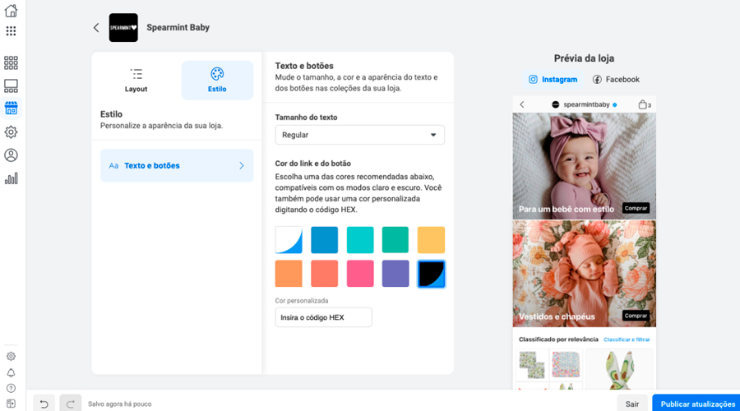Switch to the Layout tab

[x=136, y=81]
